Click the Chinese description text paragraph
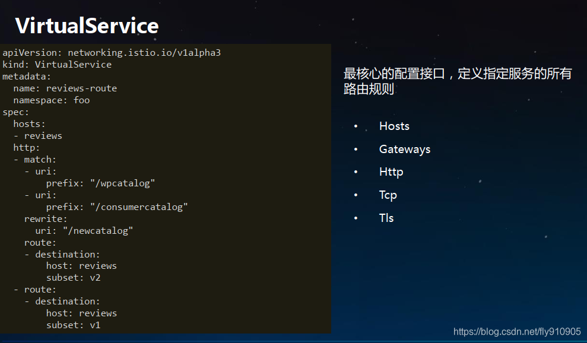Viewport: 587px width, 343px height. pyautogui.click(x=457, y=81)
